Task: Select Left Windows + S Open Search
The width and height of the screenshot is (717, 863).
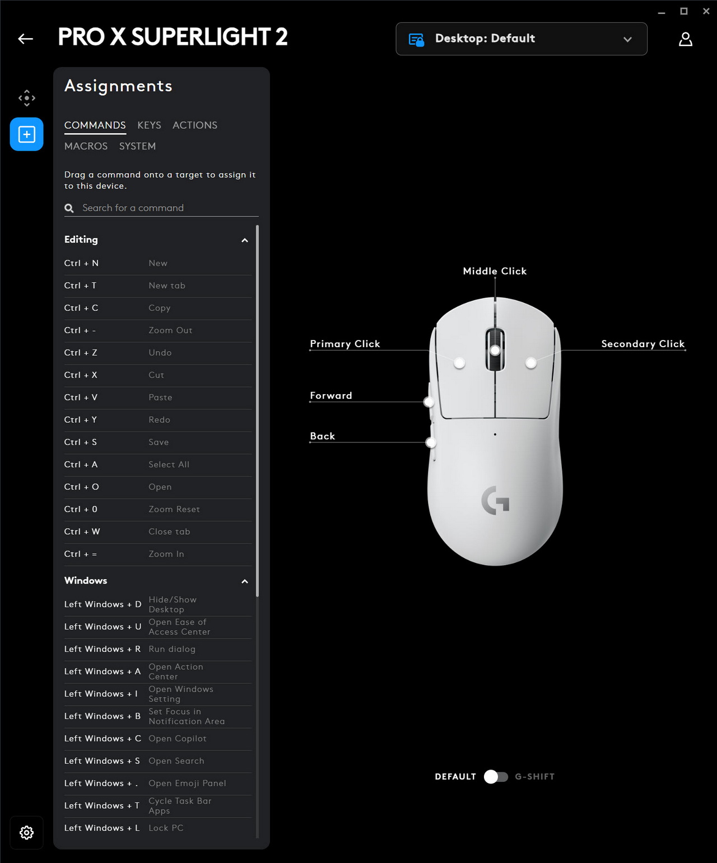Action: 158,762
